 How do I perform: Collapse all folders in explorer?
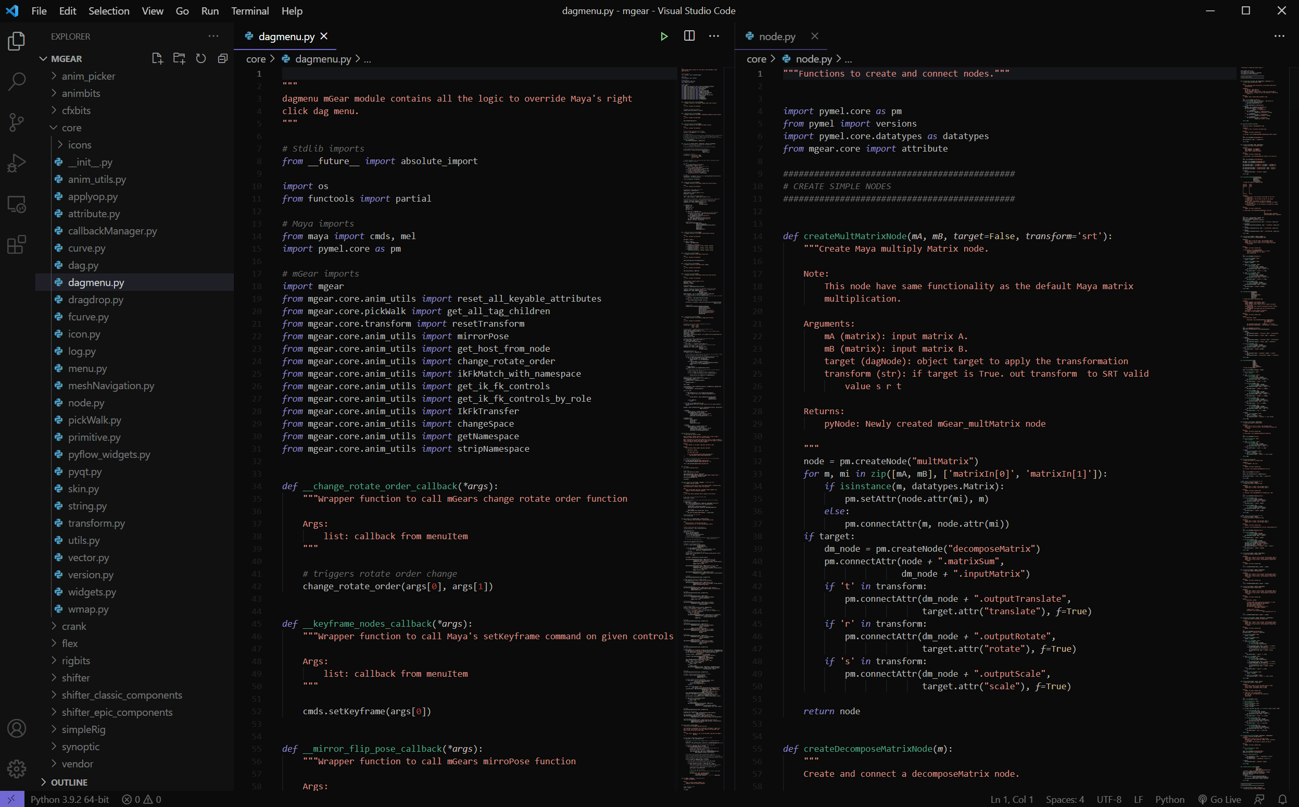223,59
